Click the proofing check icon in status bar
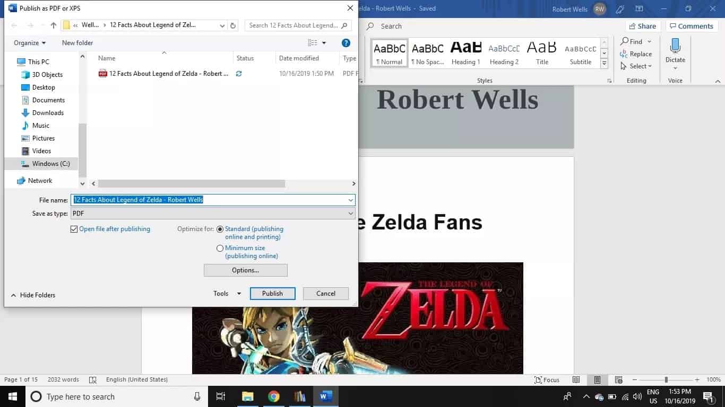This screenshot has height=407, width=725. click(93, 379)
